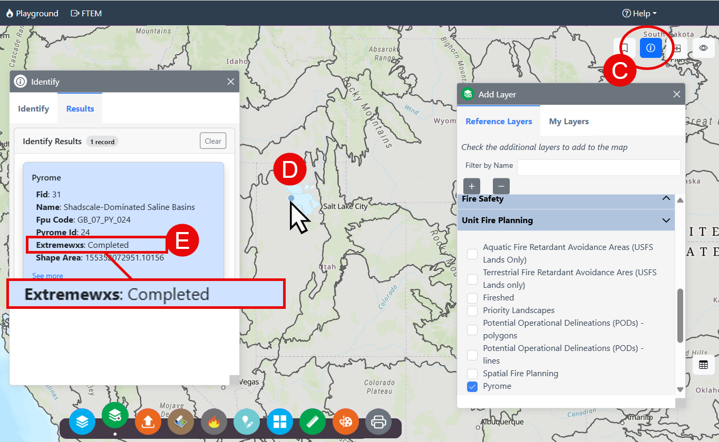Open the Print tool in bottom toolbar
This screenshot has width=719, height=442.
click(378, 422)
